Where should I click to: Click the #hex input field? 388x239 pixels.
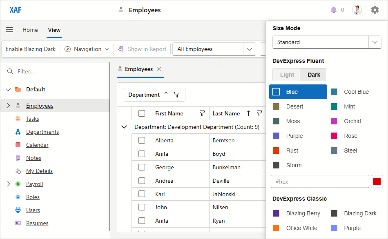tap(320, 181)
